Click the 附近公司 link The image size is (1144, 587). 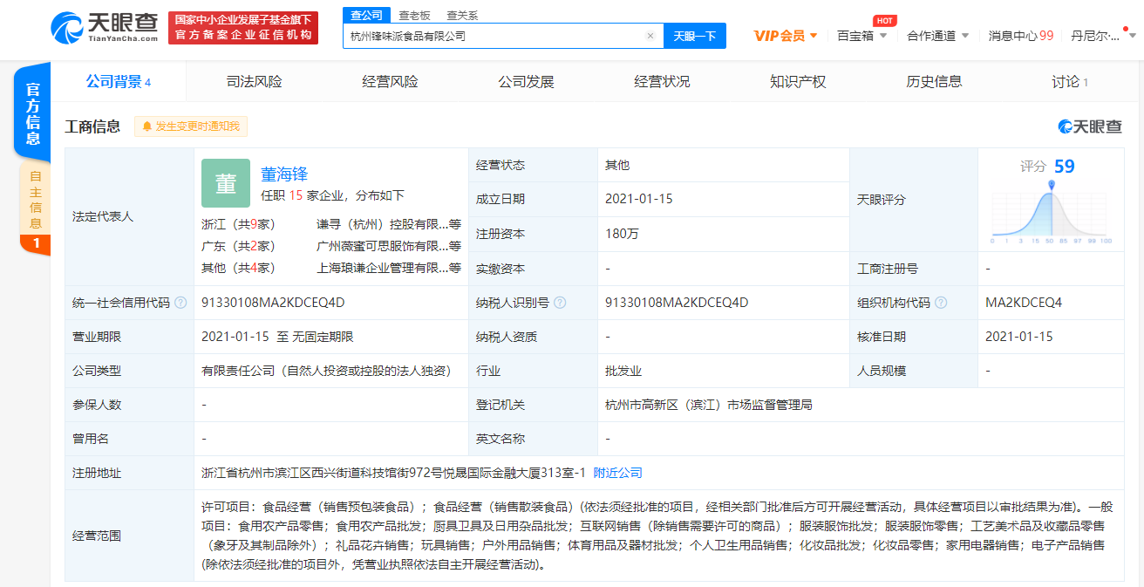point(617,473)
